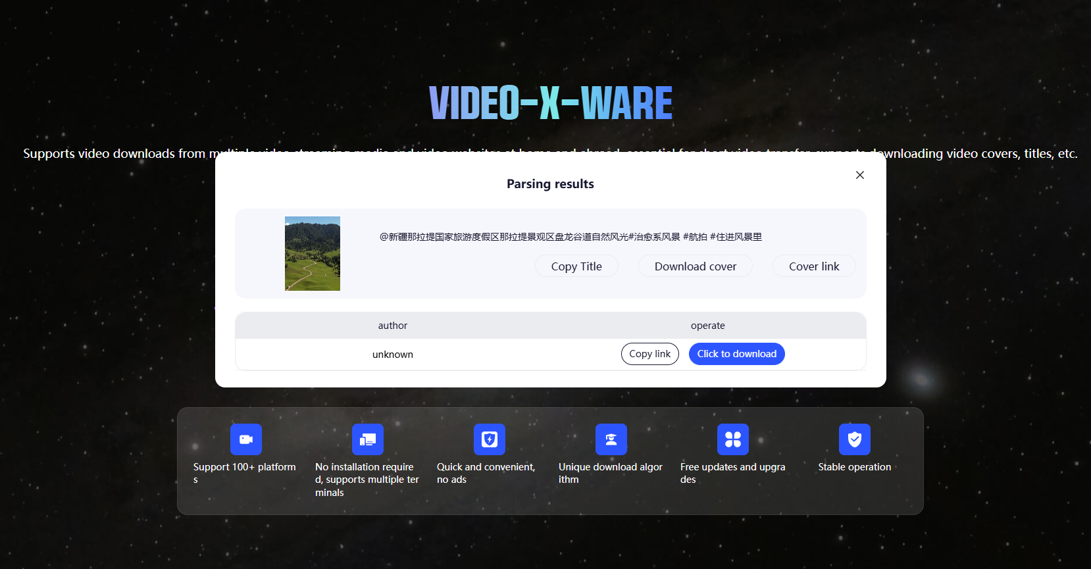Click the Quick and convenient lightning icon
Viewport: 1091px width, 569px height.
[x=490, y=439]
